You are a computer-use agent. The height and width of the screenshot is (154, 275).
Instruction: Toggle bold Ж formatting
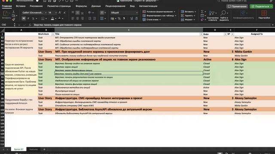[x=24, y=18]
